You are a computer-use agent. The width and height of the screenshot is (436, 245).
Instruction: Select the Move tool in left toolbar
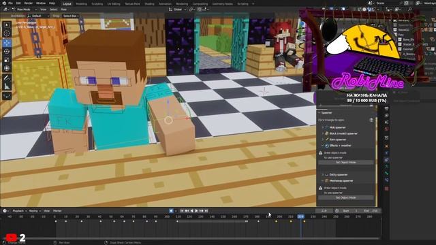tap(7, 43)
